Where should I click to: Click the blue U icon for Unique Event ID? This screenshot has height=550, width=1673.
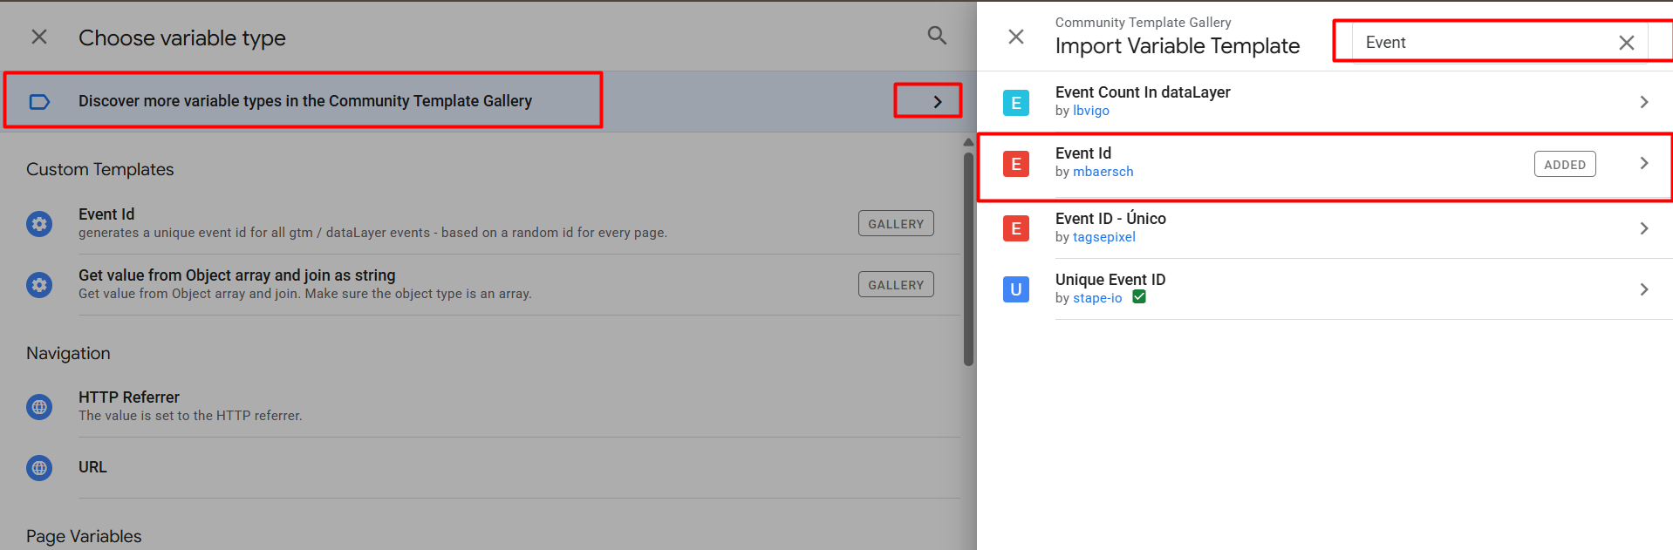click(x=1016, y=289)
